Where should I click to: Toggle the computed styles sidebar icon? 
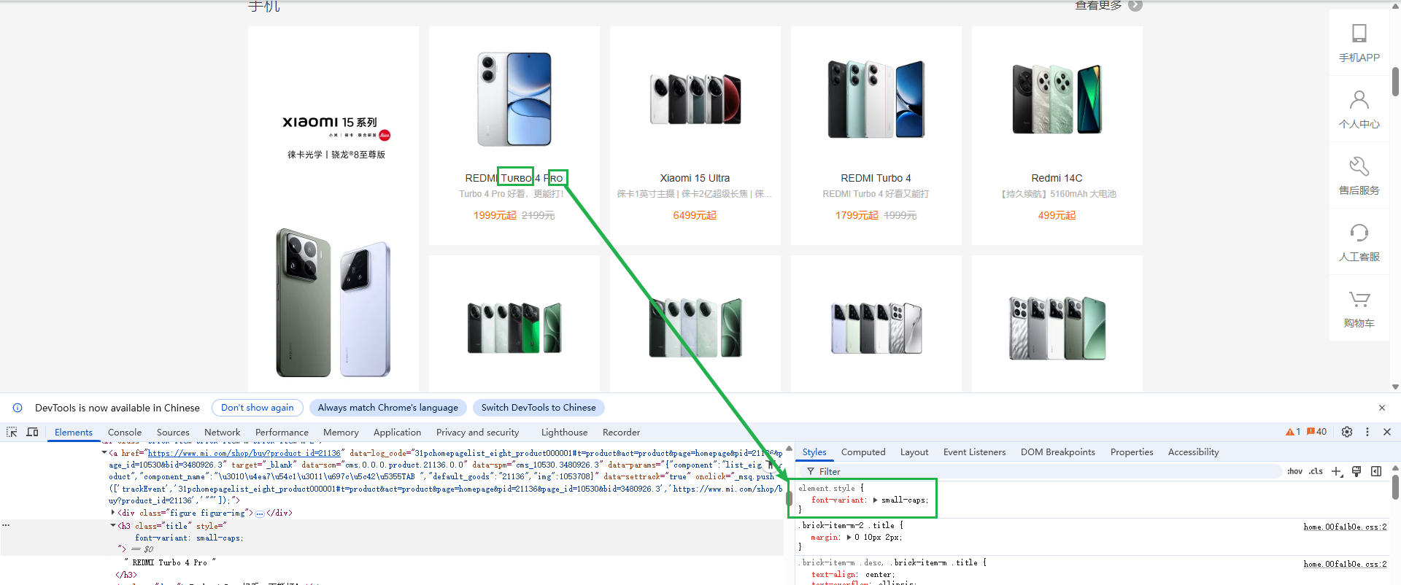tap(1376, 471)
